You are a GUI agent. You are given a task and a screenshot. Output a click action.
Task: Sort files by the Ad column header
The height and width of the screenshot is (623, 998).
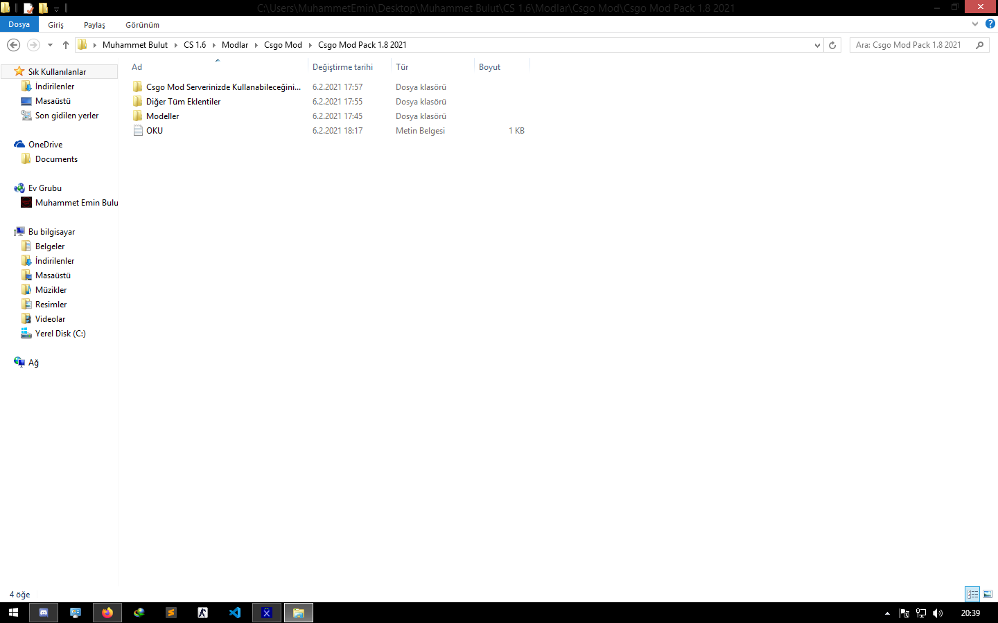pyautogui.click(x=217, y=67)
